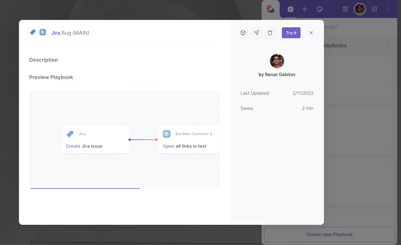The image size is (401, 245).
Task: Click the stacked bars icon in the toolbar
Action: [345, 9]
